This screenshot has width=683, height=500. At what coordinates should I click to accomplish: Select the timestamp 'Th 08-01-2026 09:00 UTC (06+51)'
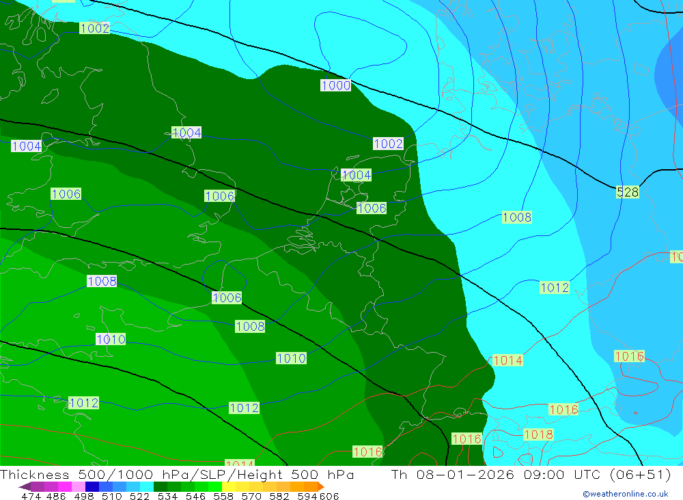[531, 474]
